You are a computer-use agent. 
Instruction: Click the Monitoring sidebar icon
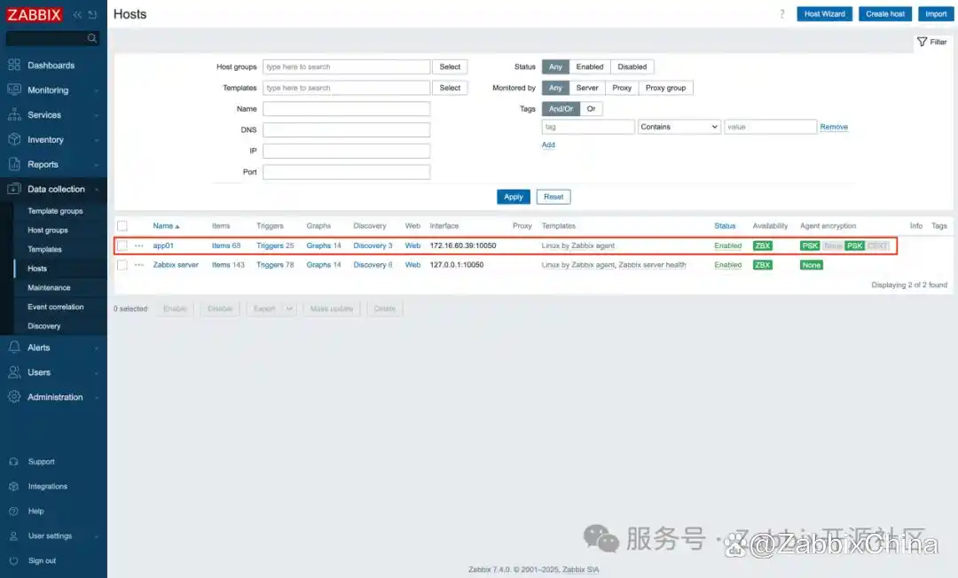pos(14,90)
